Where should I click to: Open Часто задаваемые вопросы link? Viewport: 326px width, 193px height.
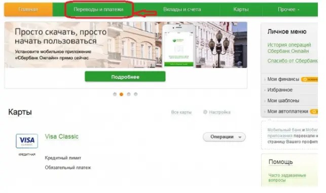[x=287, y=178]
